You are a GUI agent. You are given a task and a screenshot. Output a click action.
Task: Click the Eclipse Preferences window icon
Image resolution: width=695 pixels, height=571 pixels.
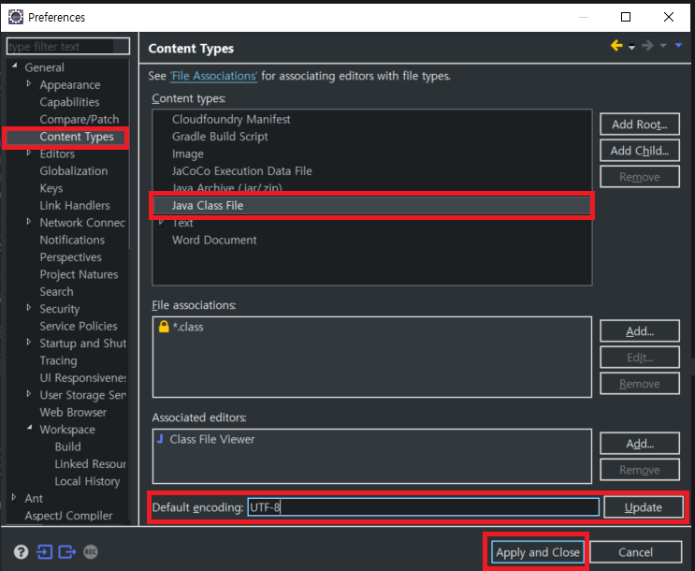[x=16, y=17]
